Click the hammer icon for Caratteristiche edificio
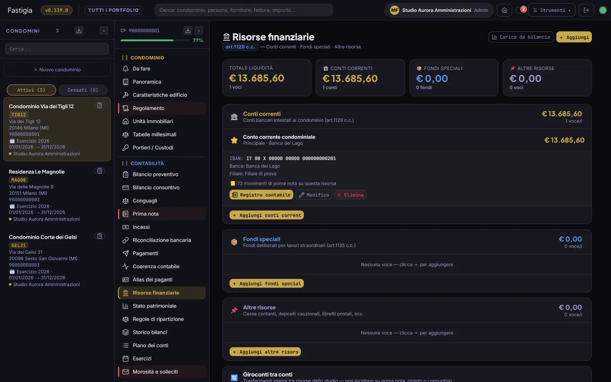 (125, 95)
